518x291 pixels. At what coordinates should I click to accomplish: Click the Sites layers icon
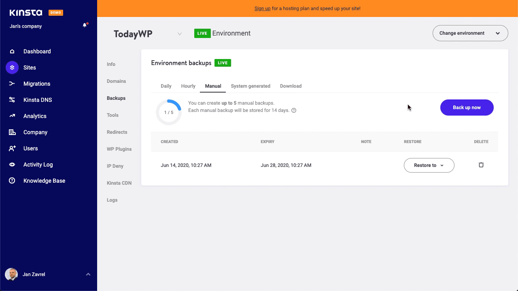click(12, 67)
